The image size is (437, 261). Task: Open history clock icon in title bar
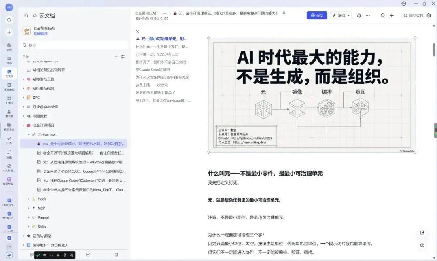(x=404, y=4)
